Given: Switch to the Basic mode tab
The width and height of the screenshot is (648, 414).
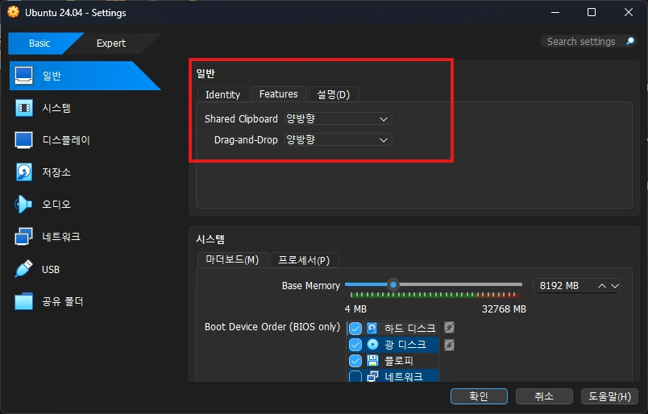Looking at the screenshot, I should [39, 43].
